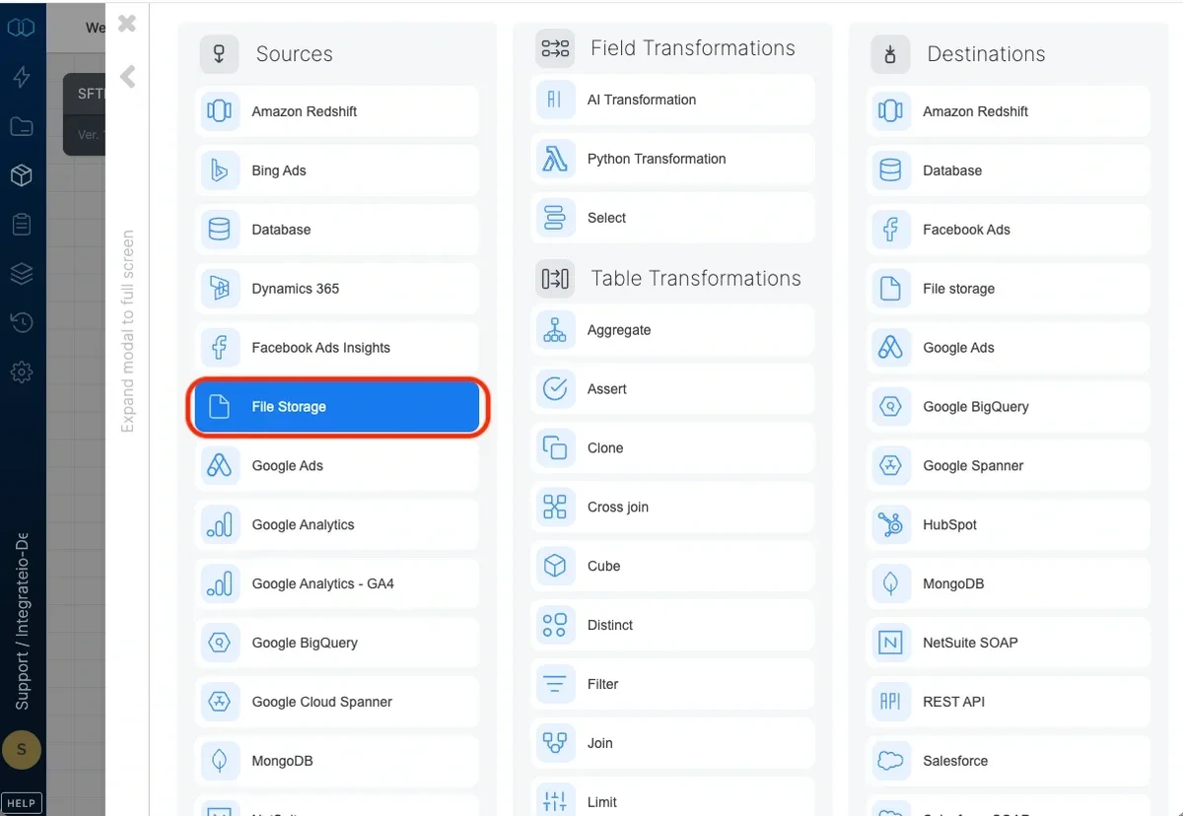Open the folder icon in the left sidebar

pyautogui.click(x=22, y=126)
